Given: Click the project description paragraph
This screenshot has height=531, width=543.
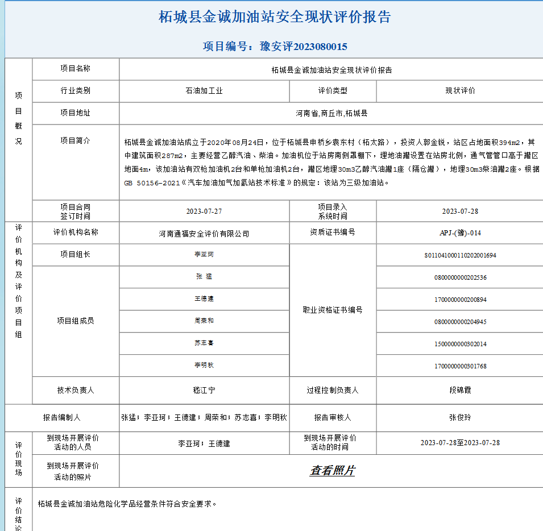Looking at the screenshot, I should [x=331, y=163].
